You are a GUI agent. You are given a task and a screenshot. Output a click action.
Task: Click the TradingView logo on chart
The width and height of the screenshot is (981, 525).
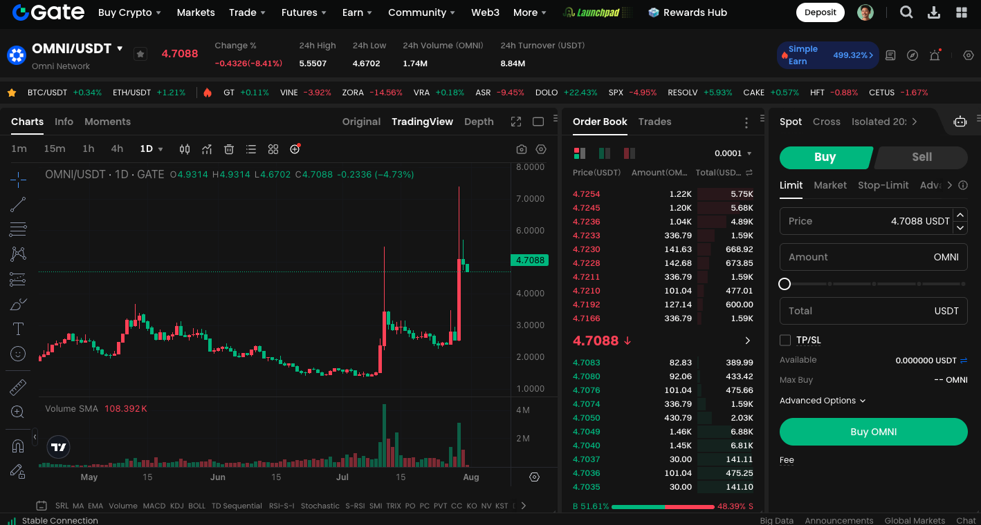[59, 447]
